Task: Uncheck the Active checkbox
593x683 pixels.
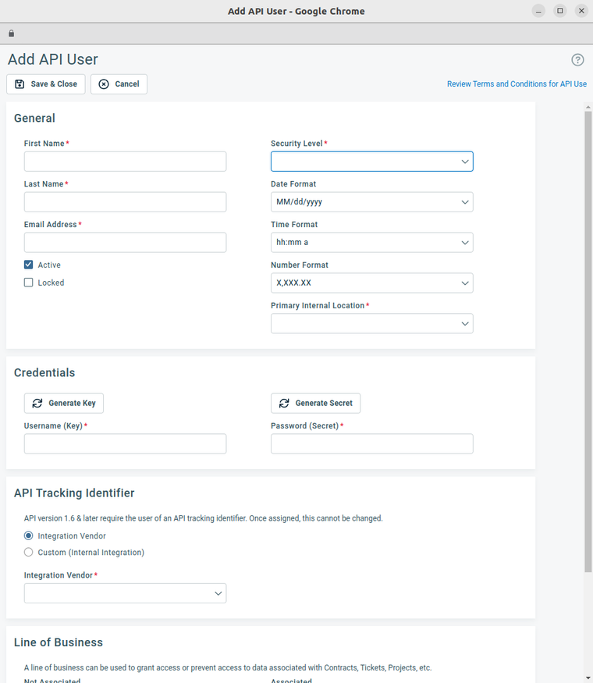Action: (x=29, y=265)
